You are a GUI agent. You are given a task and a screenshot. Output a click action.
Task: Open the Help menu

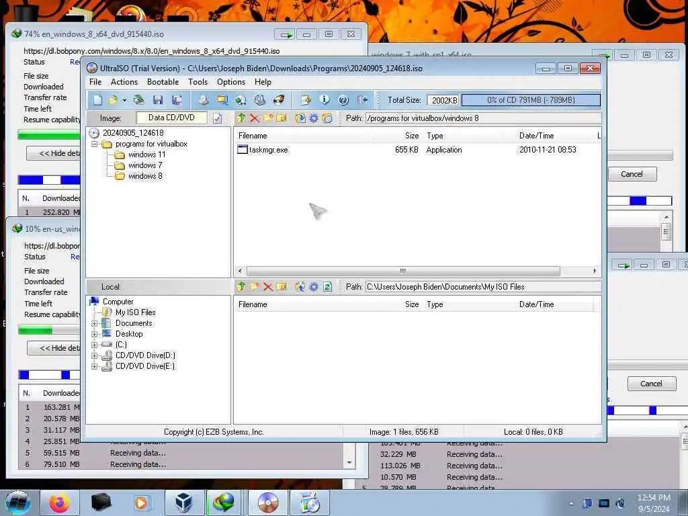(x=263, y=82)
